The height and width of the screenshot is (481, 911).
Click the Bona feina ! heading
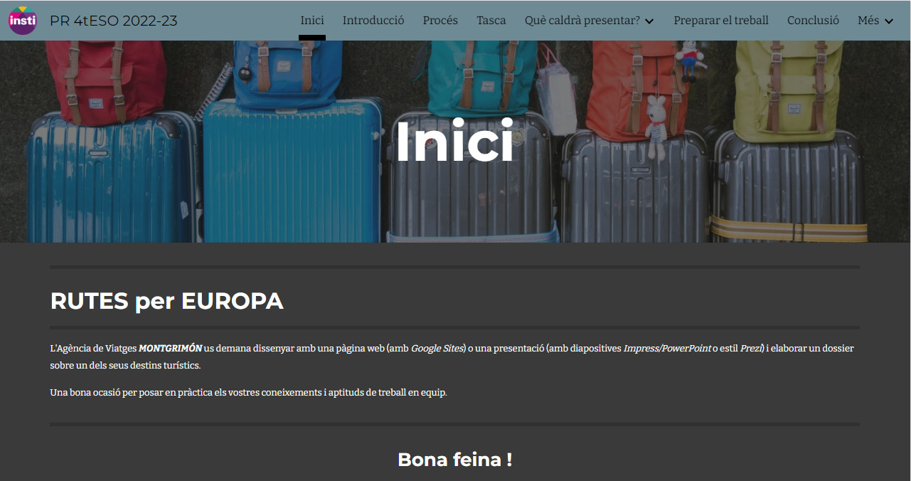pyautogui.click(x=455, y=460)
